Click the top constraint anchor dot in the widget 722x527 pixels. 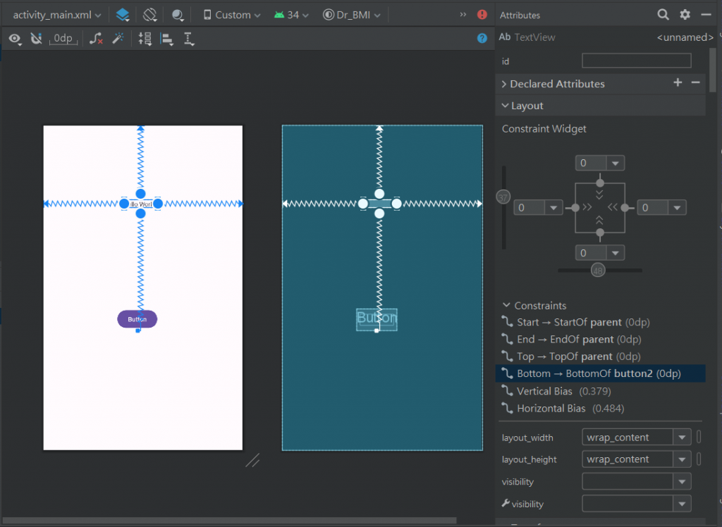(x=600, y=183)
